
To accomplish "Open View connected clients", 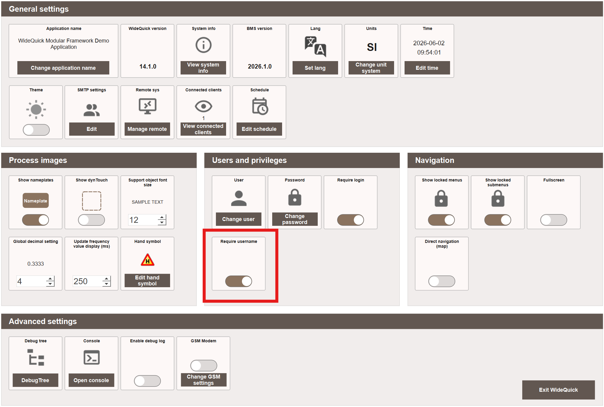I will pos(203,129).
